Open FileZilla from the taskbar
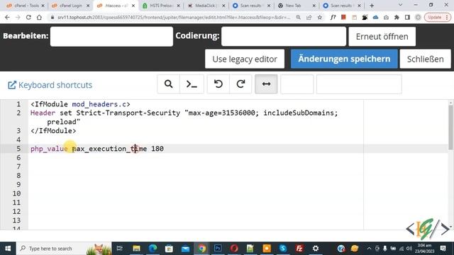The height and width of the screenshot is (255, 454). [x=299, y=249]
